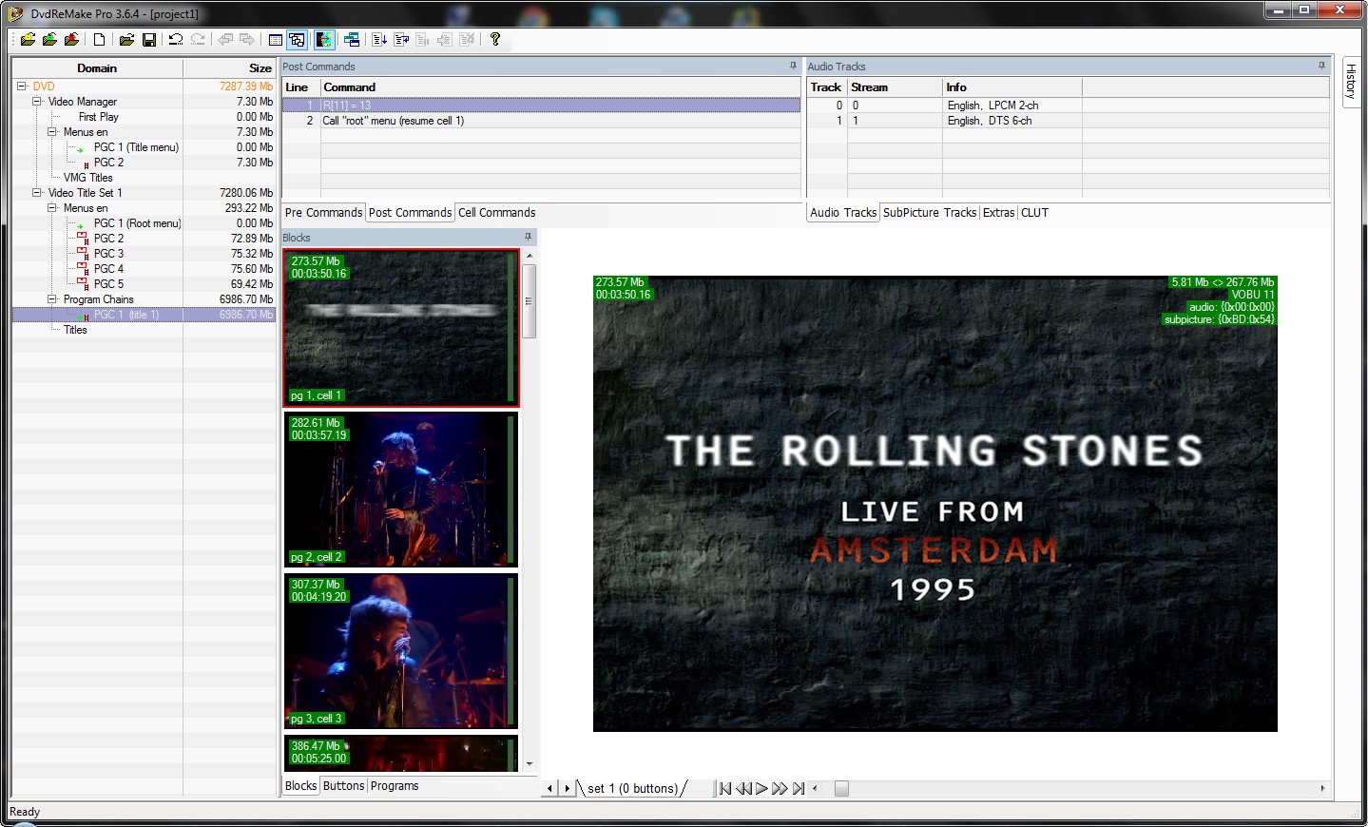Click the single list view icon
This screenshot has height=827, width=1368.
tap(275, 39)
